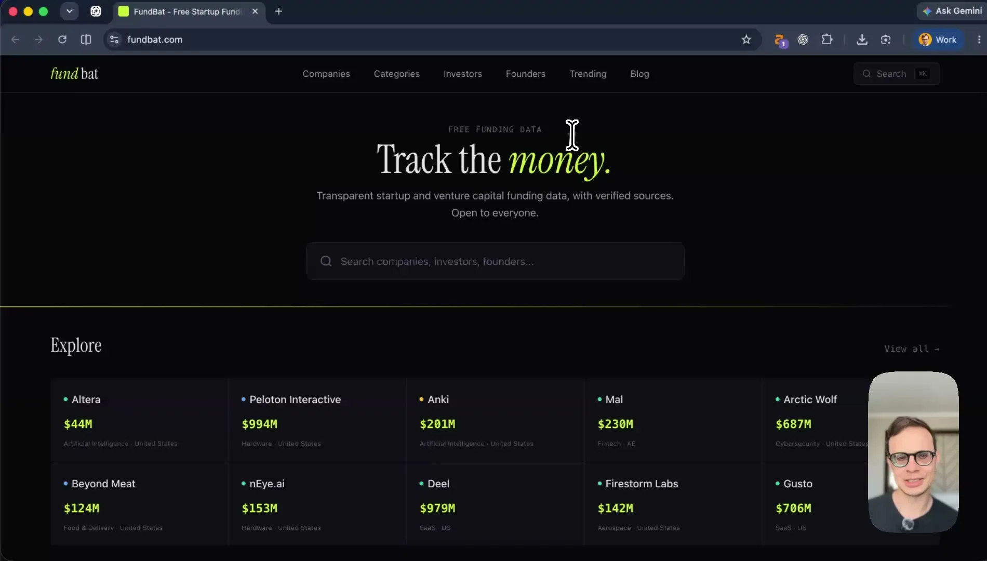Open the Anki company card
The height and width of the screenshot is (561, 987).
(495, 420)
